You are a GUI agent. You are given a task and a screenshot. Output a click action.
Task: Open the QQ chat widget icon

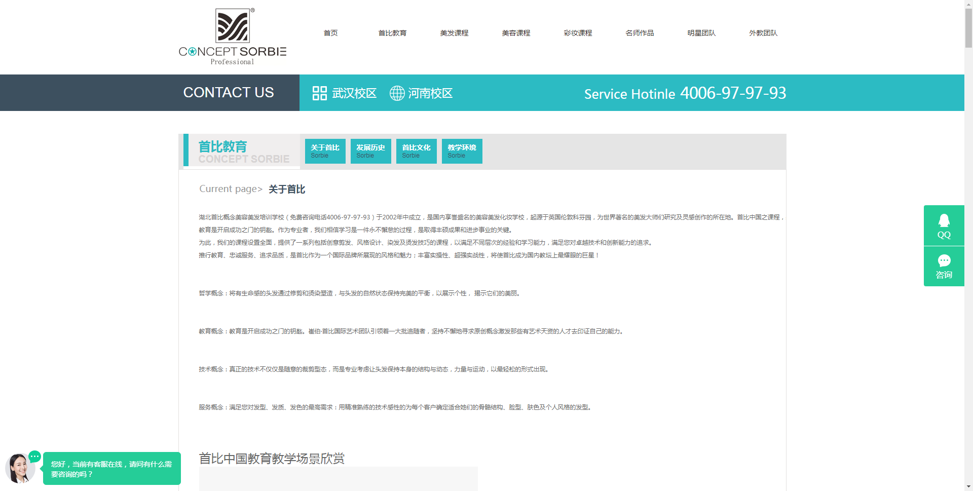[x=944, y=225]
